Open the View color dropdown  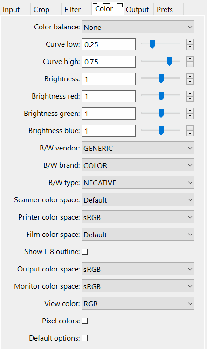click(138, 303)
